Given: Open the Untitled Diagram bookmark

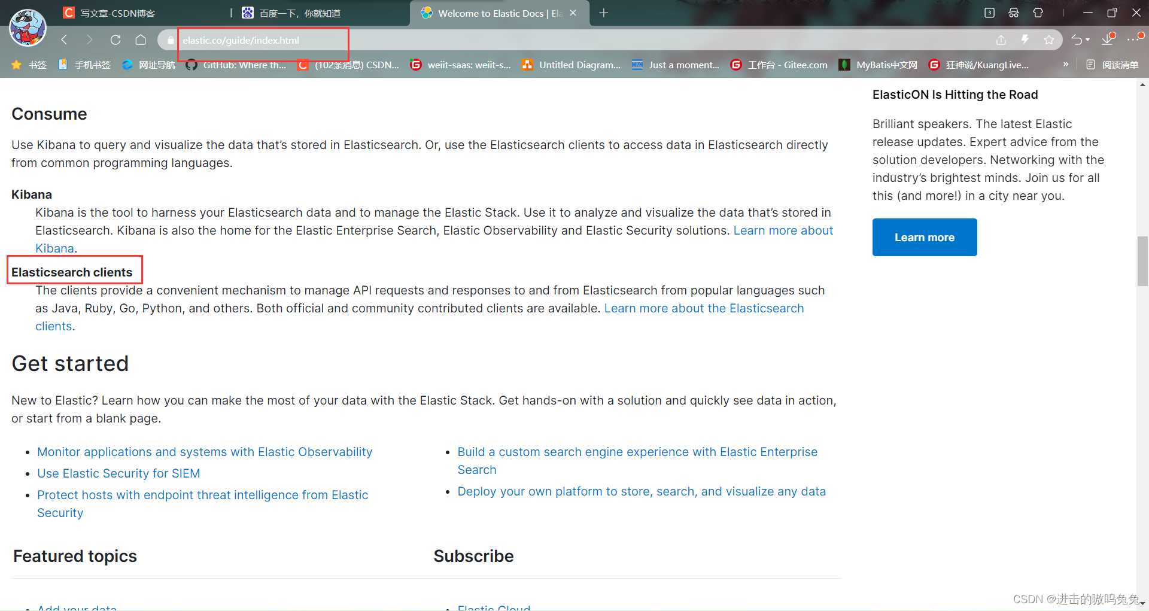Looking at the screenshot, I should pos(571,65).
